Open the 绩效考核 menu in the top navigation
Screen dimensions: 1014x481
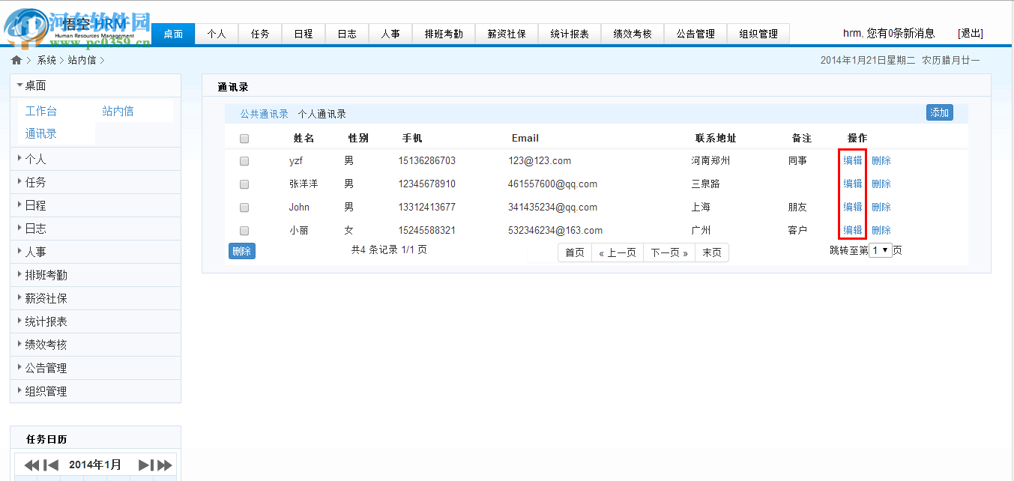point(633,33)
